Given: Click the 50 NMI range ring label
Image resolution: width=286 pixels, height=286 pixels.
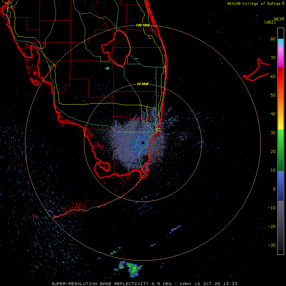Looking at the screenshot, I should (x=143, y=84).
